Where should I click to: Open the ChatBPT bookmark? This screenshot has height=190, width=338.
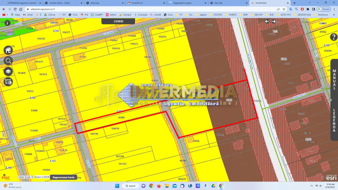pos(97,15)
